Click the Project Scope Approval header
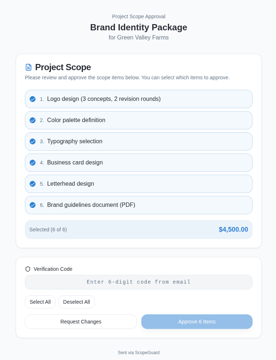 coord(138,16)
